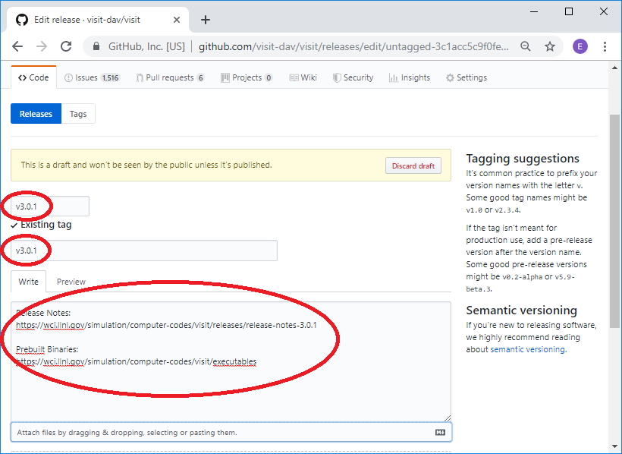Maximize the browser window
Screen dimensions: 622x454
coord(568,12)
